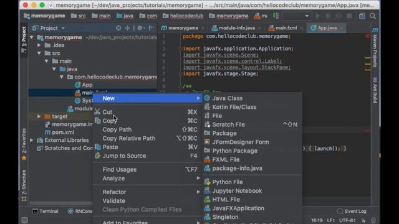Open the Search Everywhere magnifier icon
This screenshot has width=399, height=224.
(373, 16)
